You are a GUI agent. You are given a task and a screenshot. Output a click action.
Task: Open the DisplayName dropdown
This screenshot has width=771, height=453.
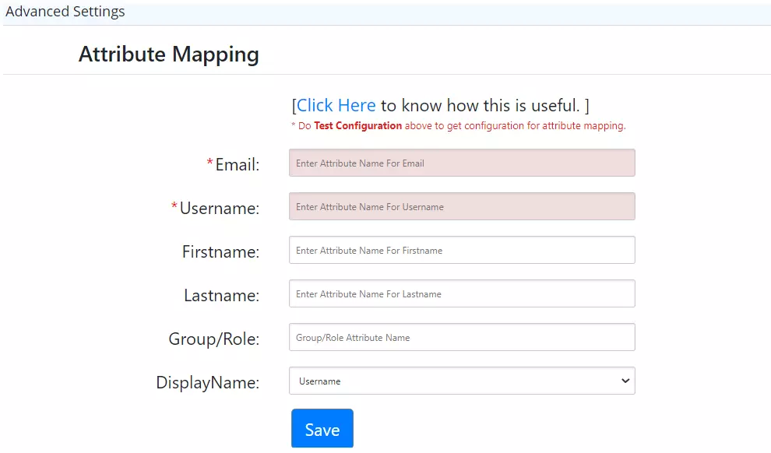click(x=462, y=381)
